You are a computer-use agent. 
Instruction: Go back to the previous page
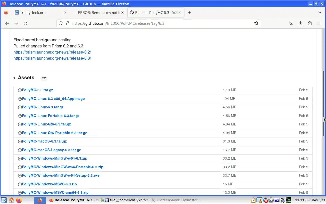point(7,23)
